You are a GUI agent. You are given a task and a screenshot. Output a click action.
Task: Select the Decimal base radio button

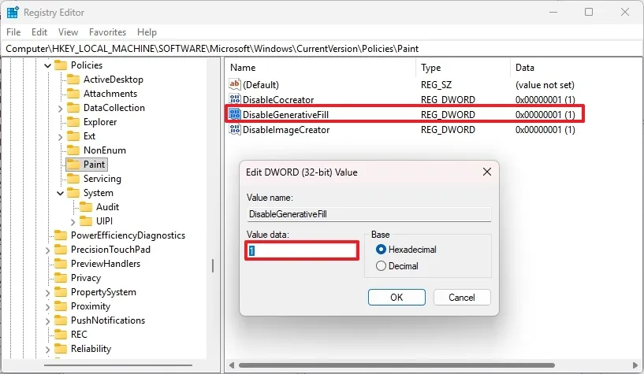(381, 266)
